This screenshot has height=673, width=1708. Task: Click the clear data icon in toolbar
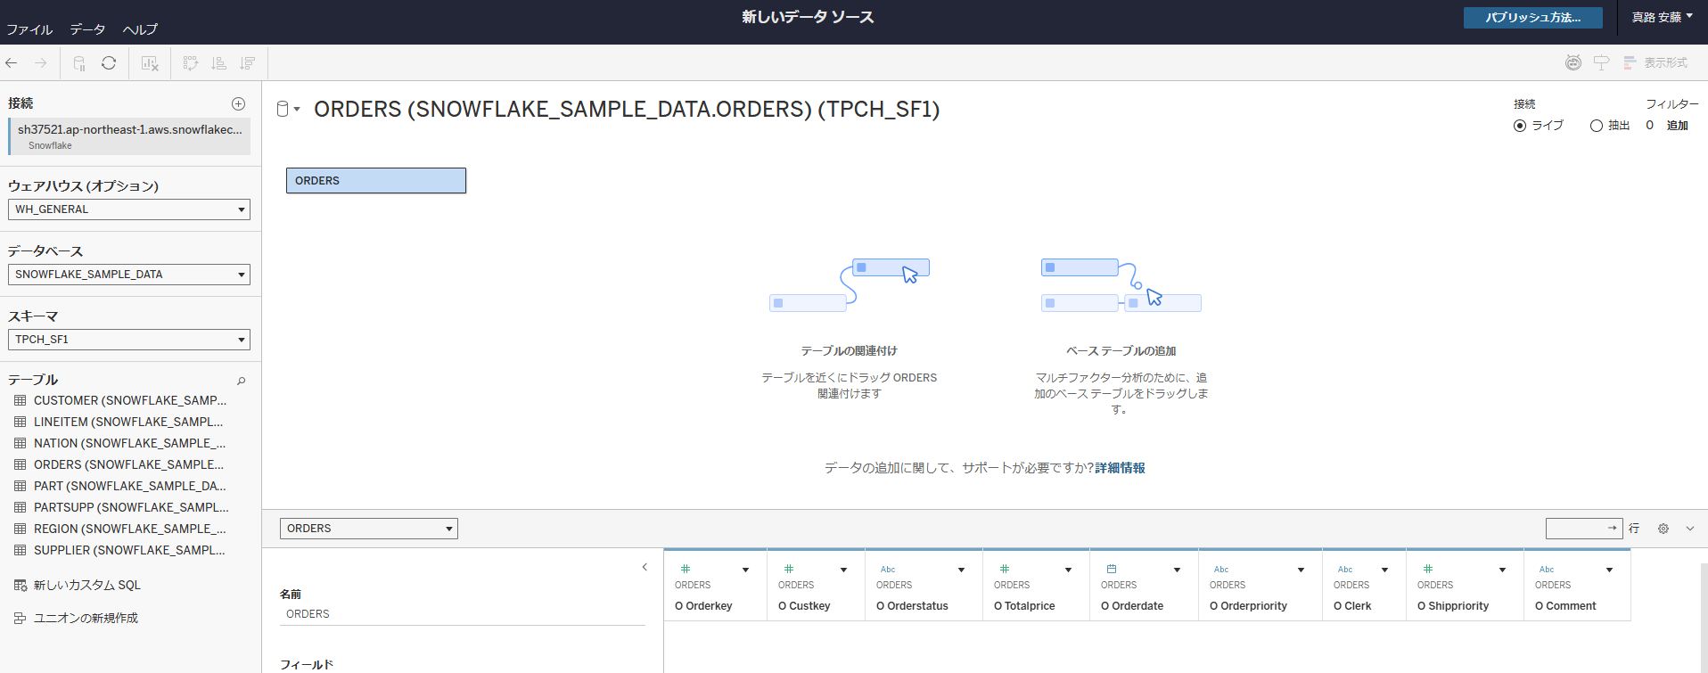pos(150,63)
